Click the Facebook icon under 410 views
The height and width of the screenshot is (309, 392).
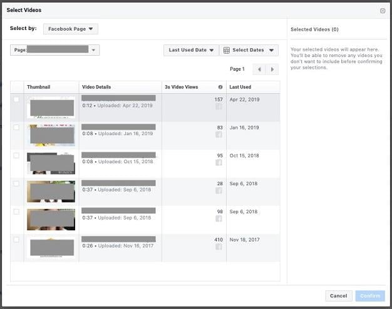tap(219, 247)
